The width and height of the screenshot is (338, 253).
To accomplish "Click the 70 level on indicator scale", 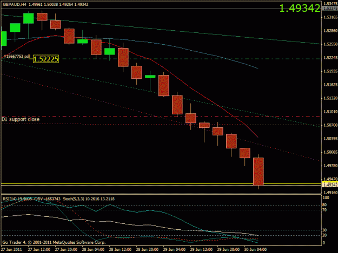I will point(324,210).
